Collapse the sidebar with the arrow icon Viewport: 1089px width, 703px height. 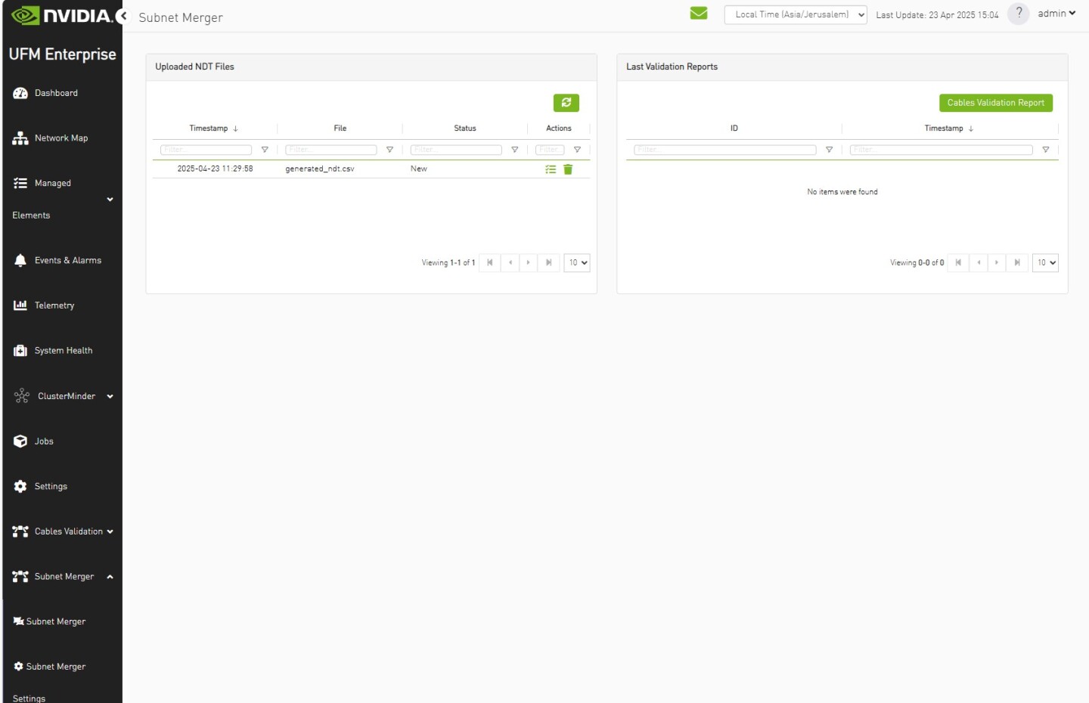click(123, 17)
